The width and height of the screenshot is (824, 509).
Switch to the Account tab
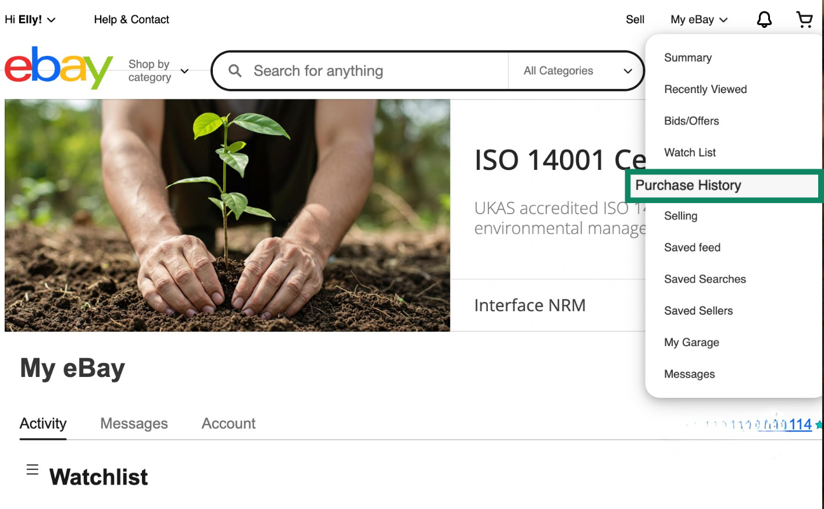pos(229,423)
